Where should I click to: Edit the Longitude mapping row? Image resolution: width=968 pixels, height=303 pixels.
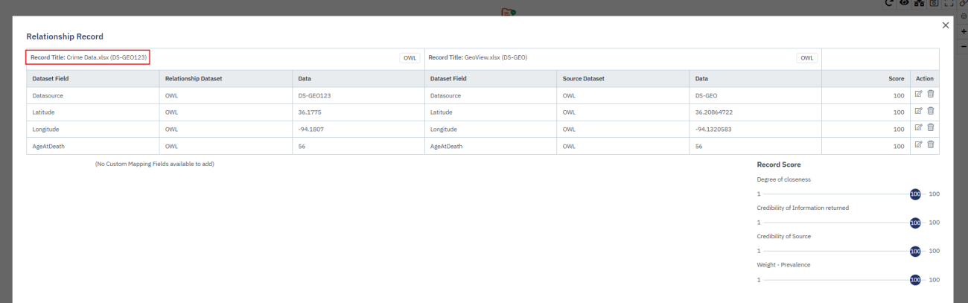pos(919,129)
